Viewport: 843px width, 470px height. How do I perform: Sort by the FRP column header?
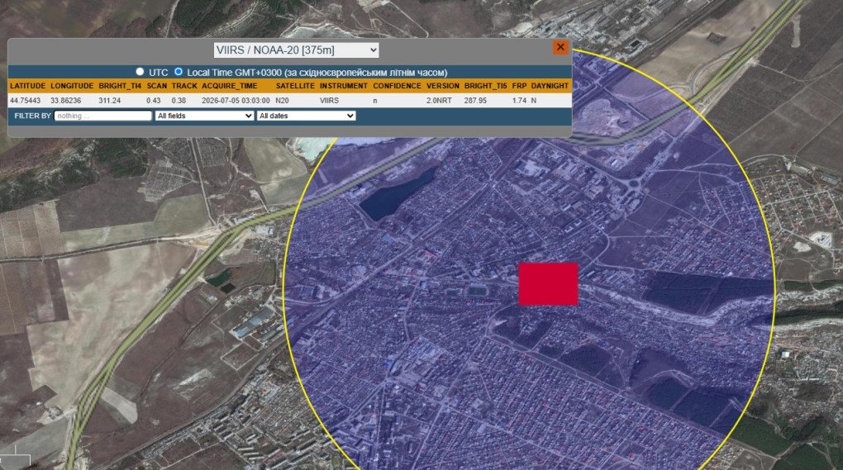pyautogui.click(x=519, y=86)
